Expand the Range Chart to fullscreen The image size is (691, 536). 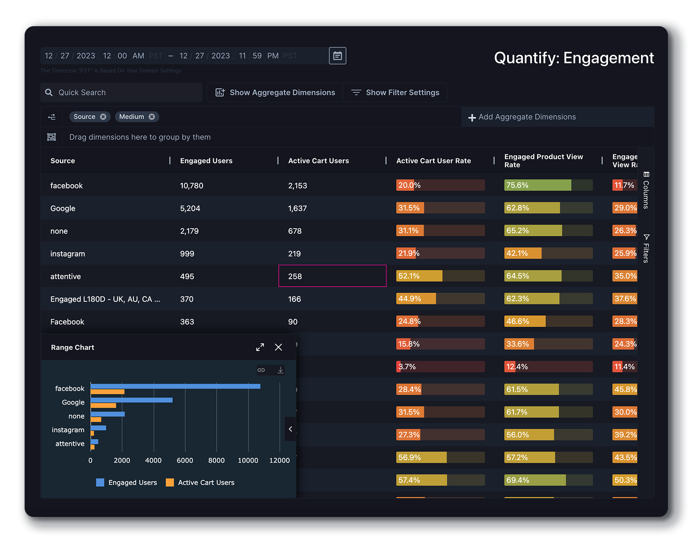260,347
